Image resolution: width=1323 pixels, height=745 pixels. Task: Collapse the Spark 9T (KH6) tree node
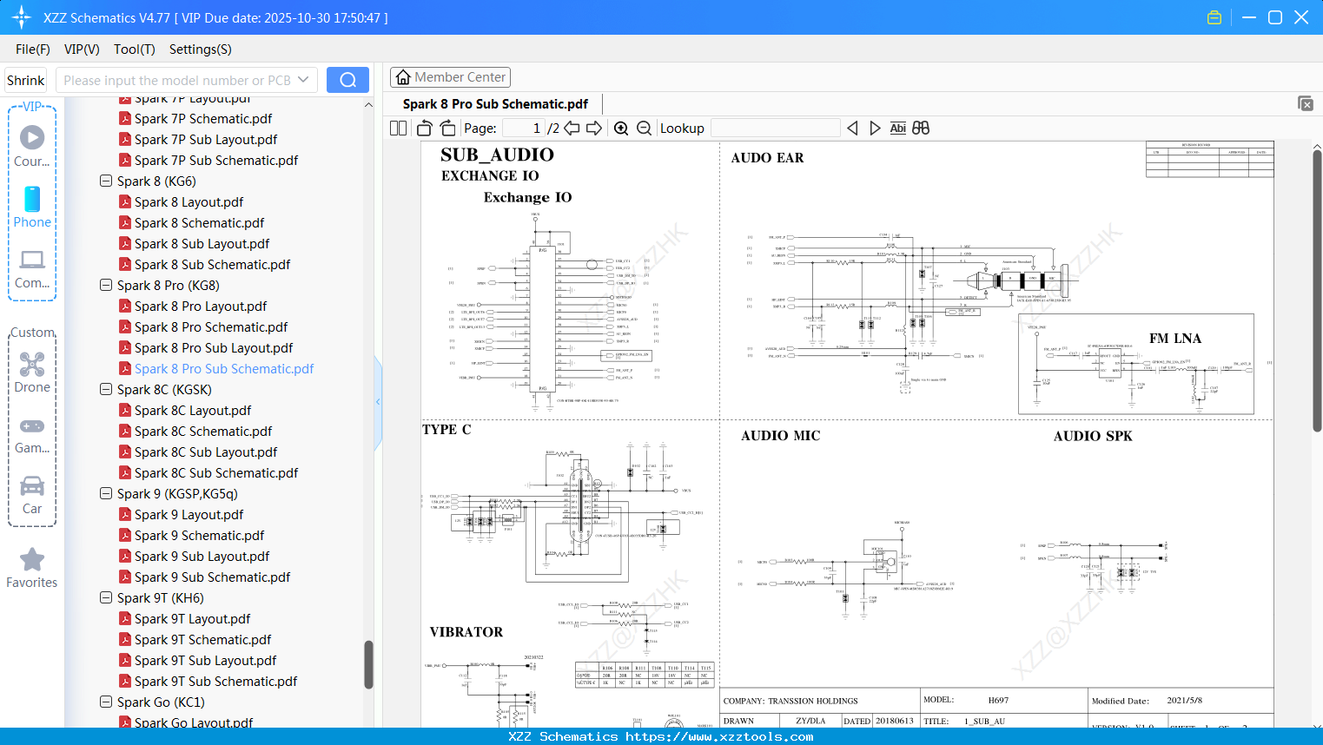(x=105, y=597)
